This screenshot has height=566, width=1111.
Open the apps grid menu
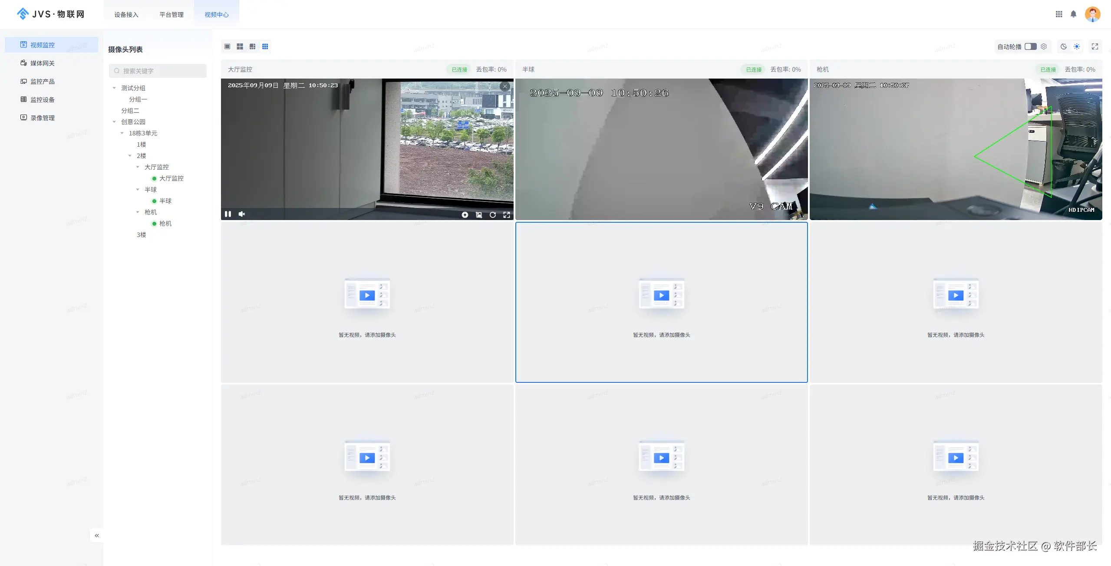click(x=1059, y=14)
